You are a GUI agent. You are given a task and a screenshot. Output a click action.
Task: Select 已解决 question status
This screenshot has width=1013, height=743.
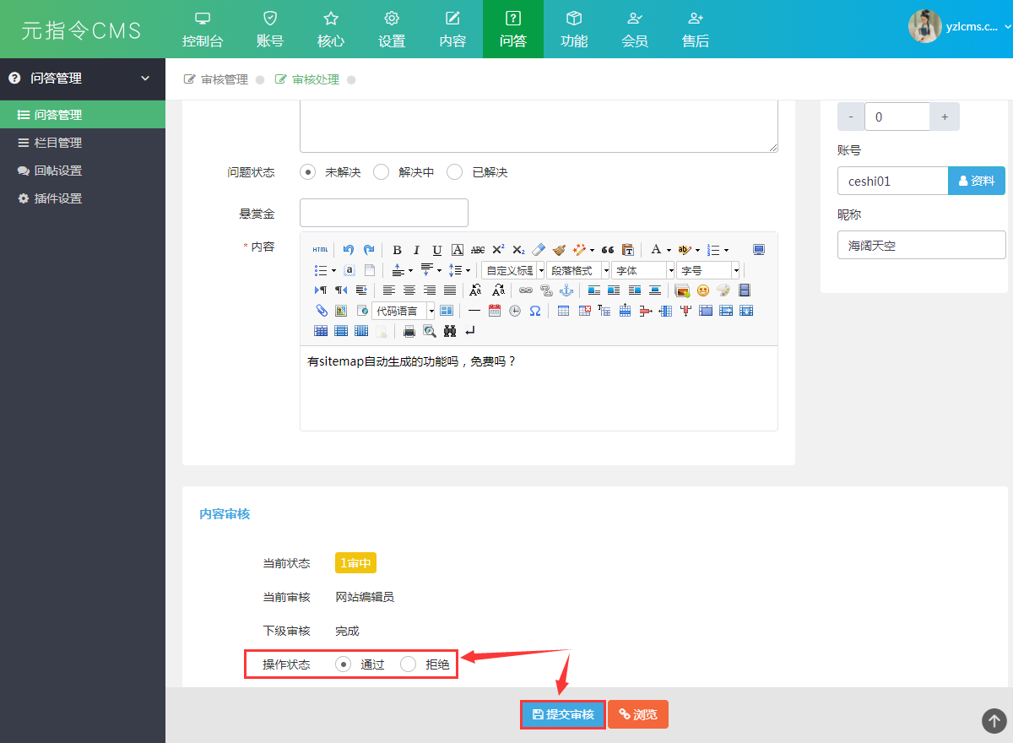coord(455,172)
